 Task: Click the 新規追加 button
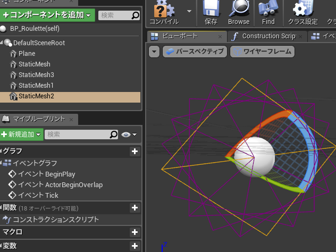(x=22, y=135)
